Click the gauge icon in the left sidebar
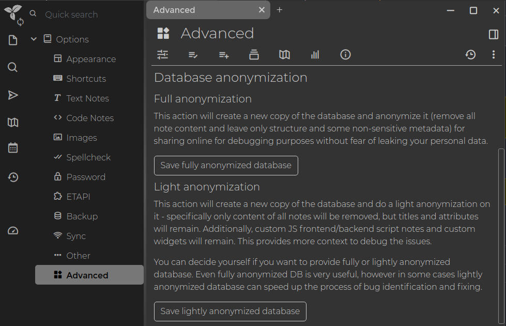Viewport: 506px width, 326px height. [13, 231]
